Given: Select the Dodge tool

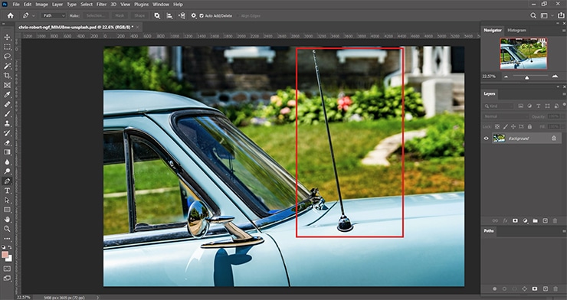Looking at the screenshot, I should [7, 171].
